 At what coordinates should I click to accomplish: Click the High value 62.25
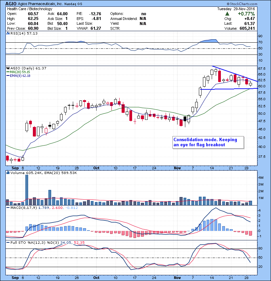coord(33,19)
